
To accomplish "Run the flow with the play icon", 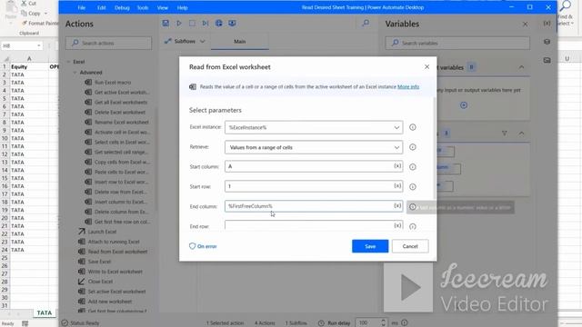I will pyautogui.click(x=179, y=24).
